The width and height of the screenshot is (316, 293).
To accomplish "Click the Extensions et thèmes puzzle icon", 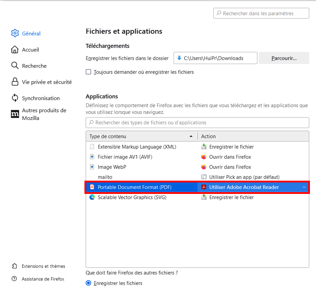I will 14,266.
